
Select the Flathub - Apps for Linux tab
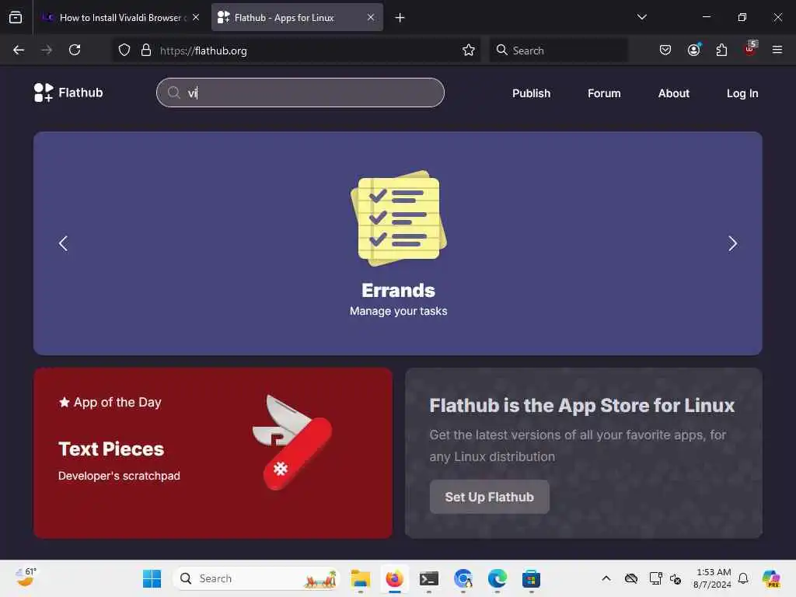(x=297, y=18)
